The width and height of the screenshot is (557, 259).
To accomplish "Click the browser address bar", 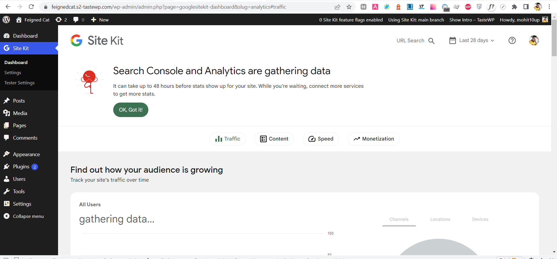I will pos(168,7).
